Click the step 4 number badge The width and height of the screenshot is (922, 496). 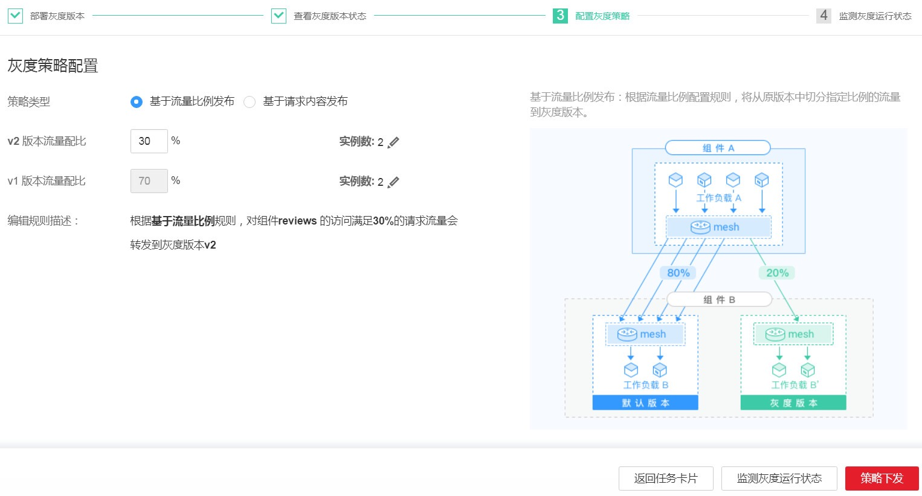(824, 16)
